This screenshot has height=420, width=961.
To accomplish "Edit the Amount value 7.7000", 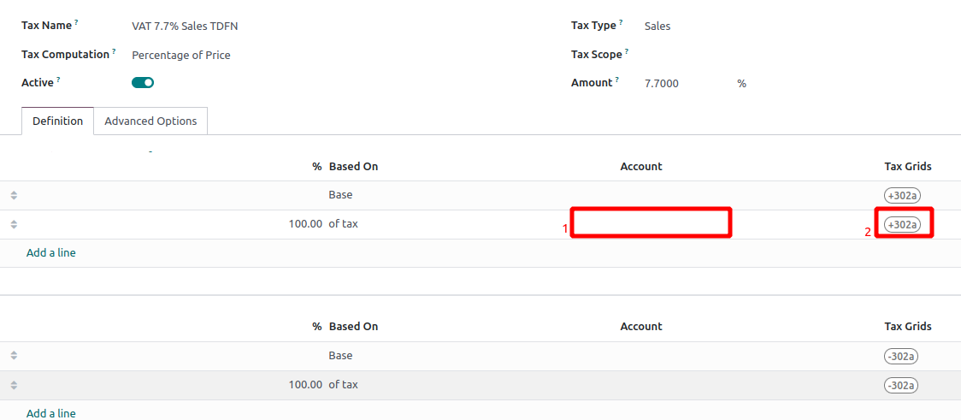I will tap(662, 83).
